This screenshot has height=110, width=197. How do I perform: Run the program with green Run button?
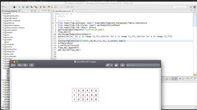pos(27,7)
